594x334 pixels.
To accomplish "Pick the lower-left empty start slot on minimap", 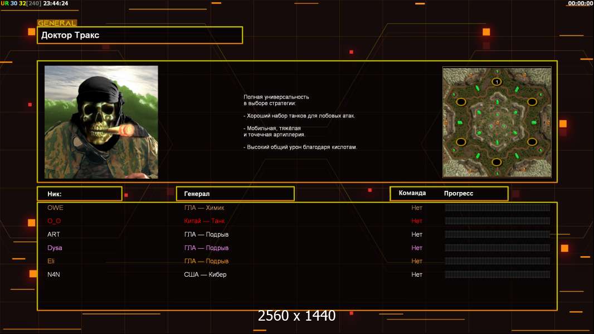I will [461, 142].
